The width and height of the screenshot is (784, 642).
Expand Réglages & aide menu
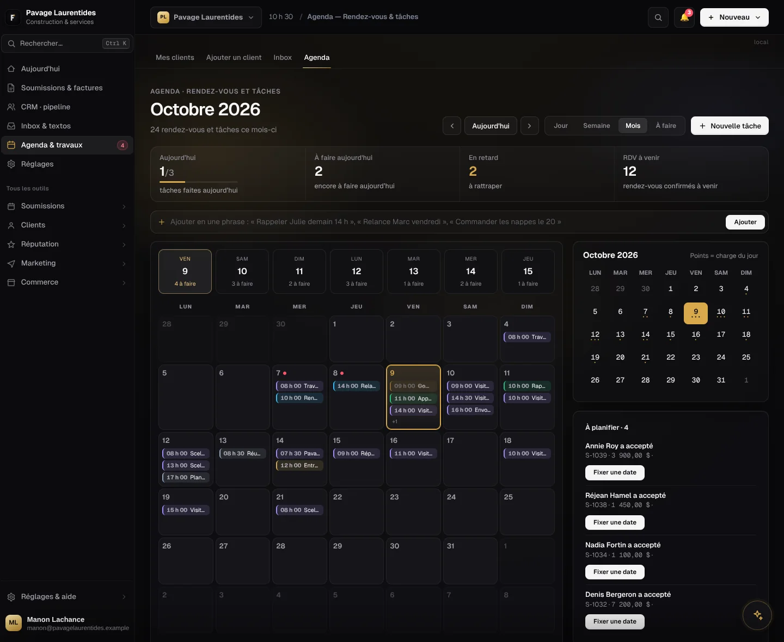[x=67, y=597]
